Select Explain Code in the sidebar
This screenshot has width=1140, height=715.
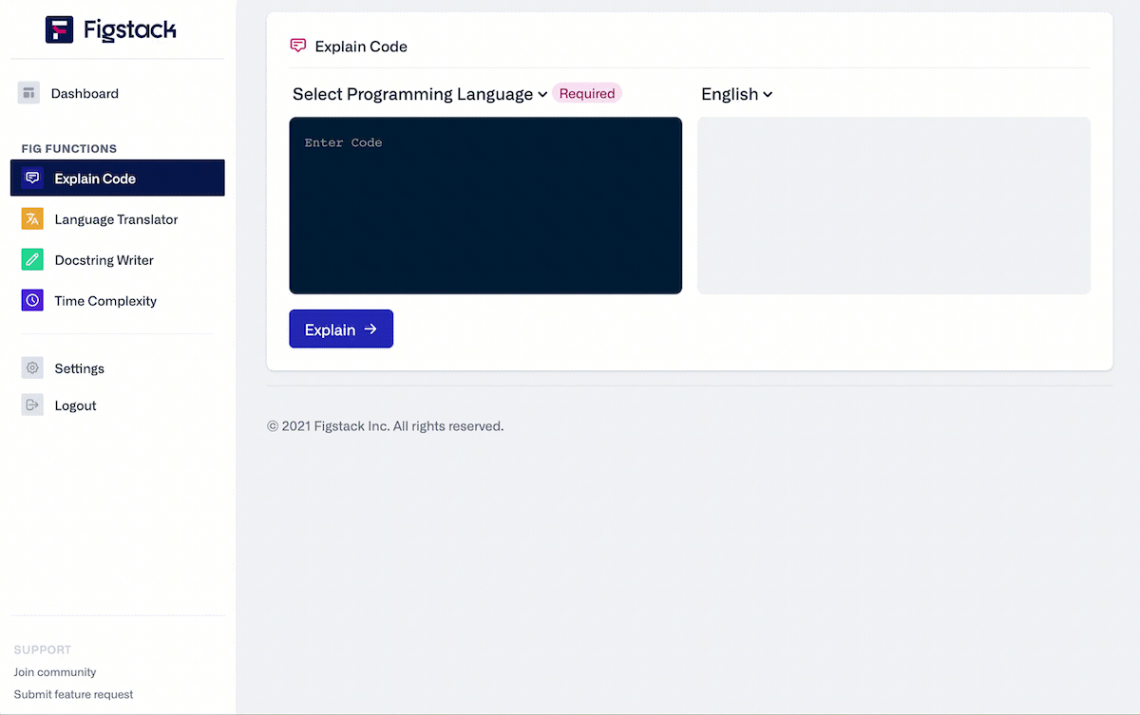[118, 178]
